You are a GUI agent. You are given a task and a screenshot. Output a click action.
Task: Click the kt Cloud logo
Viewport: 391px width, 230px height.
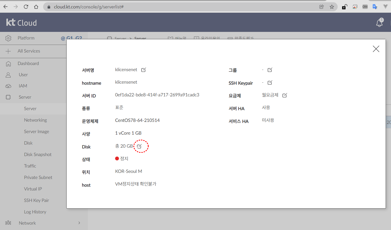pyautogui.click(x=21, y=22)
